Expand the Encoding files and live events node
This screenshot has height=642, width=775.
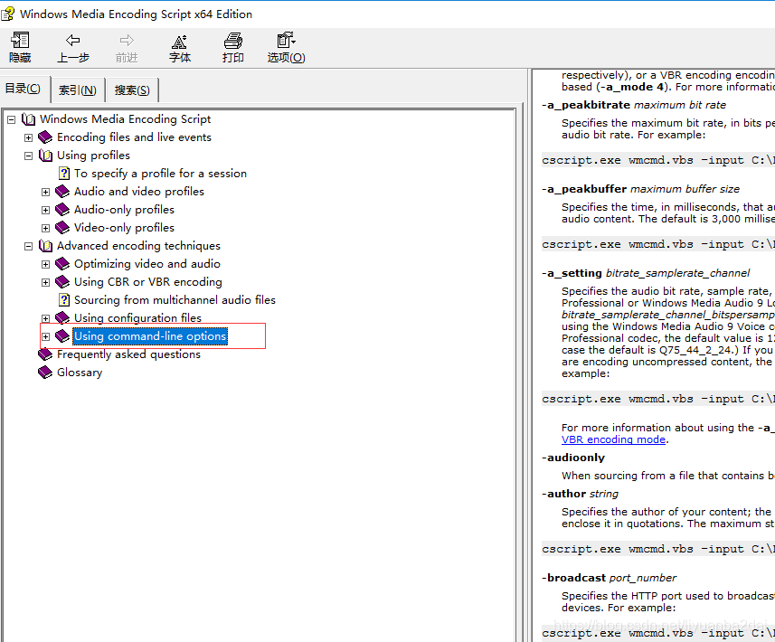tap(29, 137)
